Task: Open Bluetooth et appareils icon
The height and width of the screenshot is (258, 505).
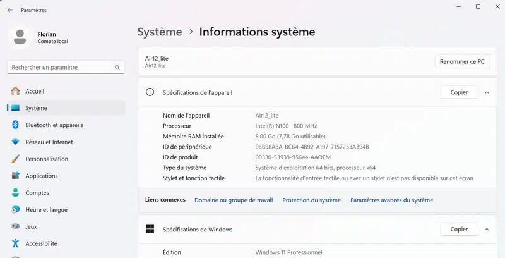Action: click(15, 125)
